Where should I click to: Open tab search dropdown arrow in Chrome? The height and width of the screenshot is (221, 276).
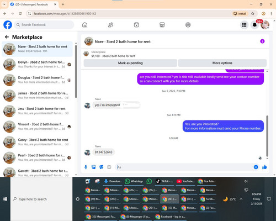pyautogui.click(x=4, y=4)
